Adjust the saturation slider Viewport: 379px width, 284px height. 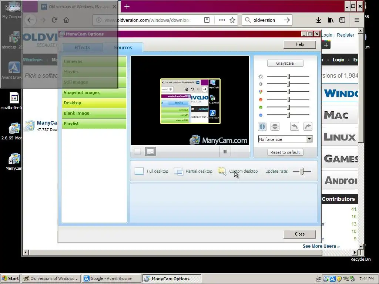coord(288,92)
